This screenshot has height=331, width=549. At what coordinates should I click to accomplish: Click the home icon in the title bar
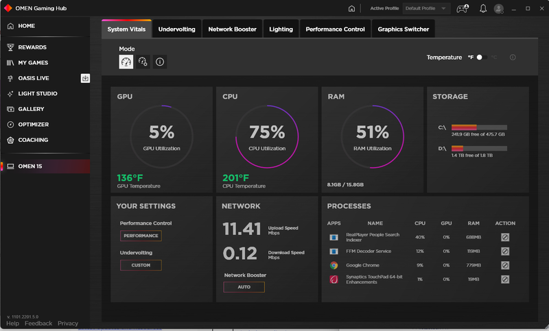351,8
